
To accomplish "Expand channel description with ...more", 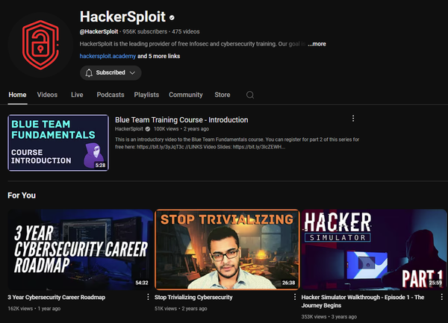I will point(317,44).
